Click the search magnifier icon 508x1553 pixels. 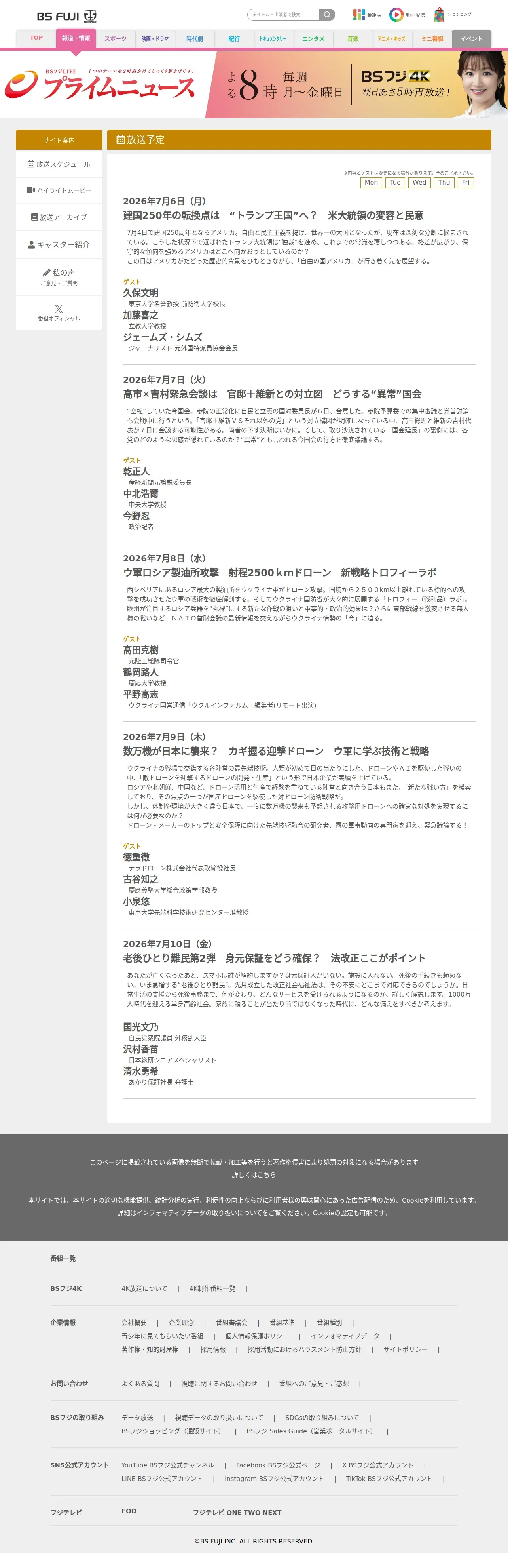[327, 15]
